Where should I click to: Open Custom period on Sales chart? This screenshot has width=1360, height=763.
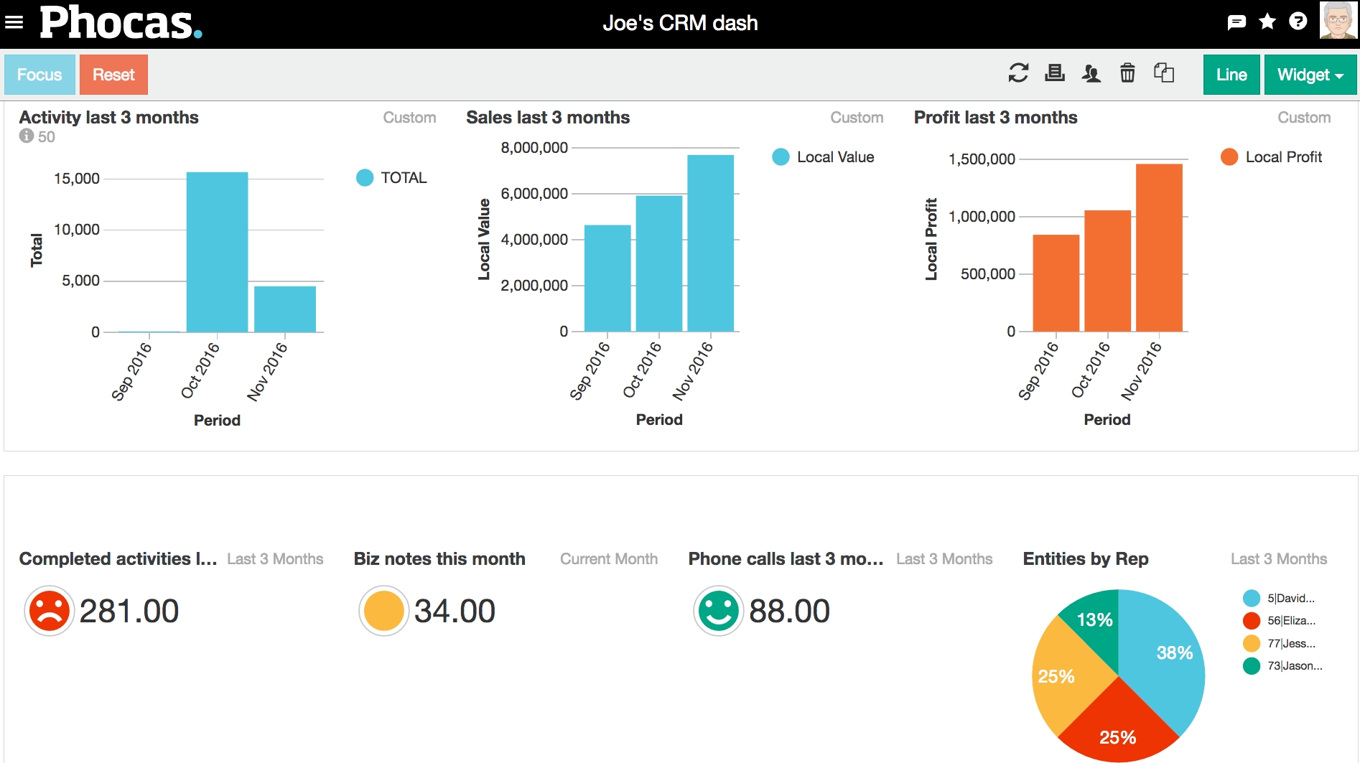[x=856, y=118]
